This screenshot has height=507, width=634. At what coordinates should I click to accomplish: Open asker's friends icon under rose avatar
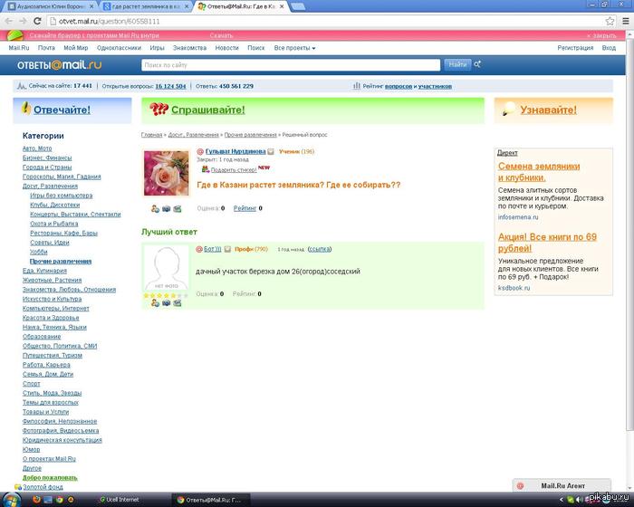(155, 208)
